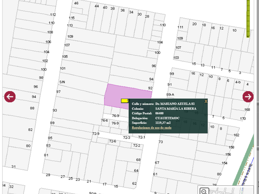
Task: Click lot 154 near the avenue
Action: [224, 163]
